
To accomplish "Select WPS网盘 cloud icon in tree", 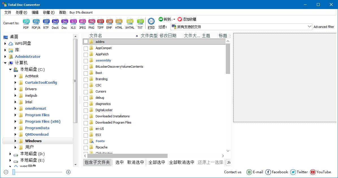I will point(11,44).
